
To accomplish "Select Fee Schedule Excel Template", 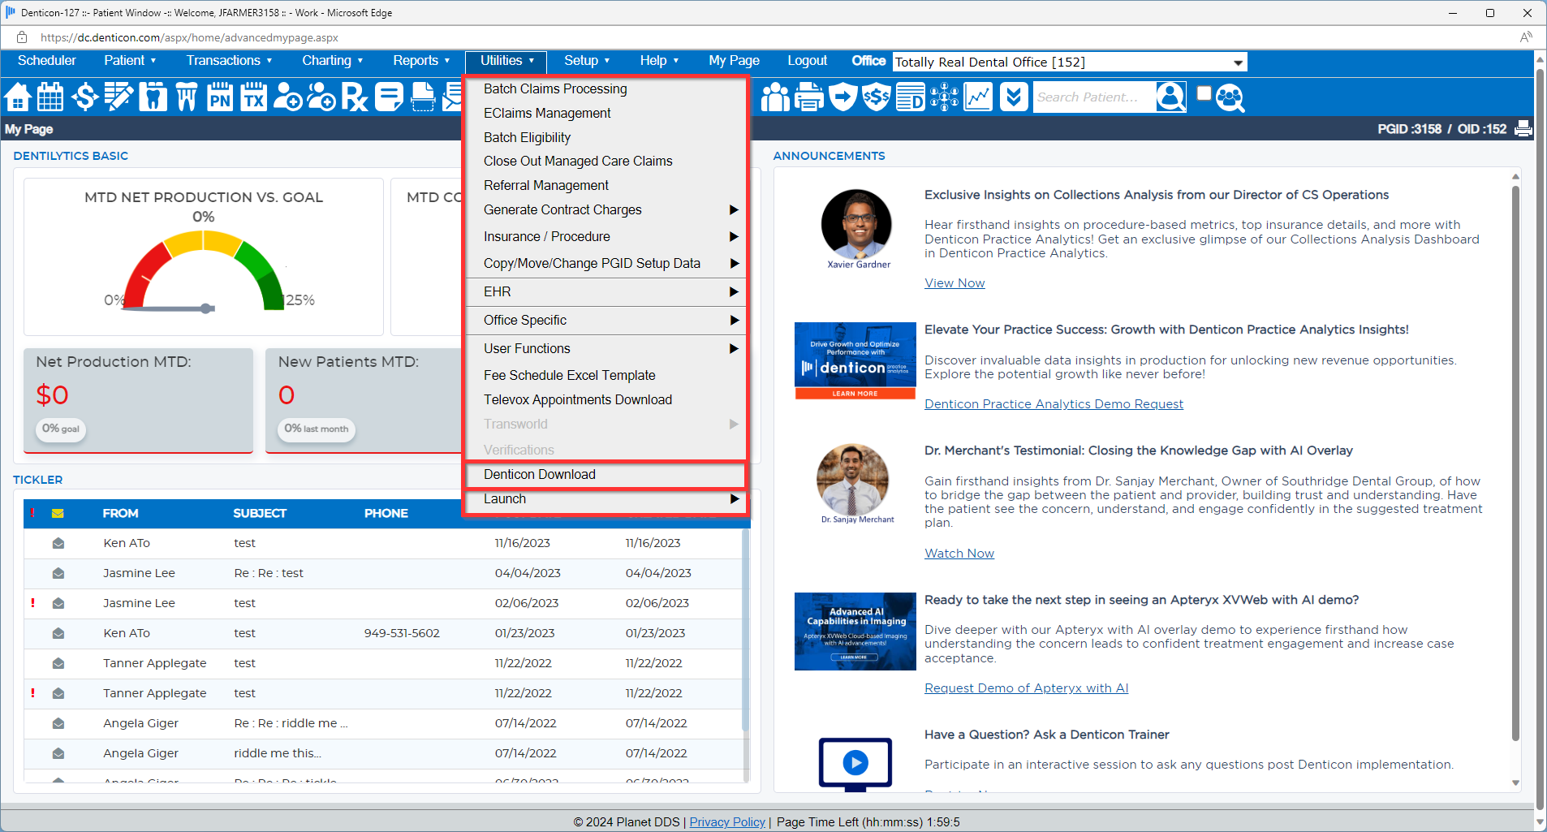I will coord(569,375).
